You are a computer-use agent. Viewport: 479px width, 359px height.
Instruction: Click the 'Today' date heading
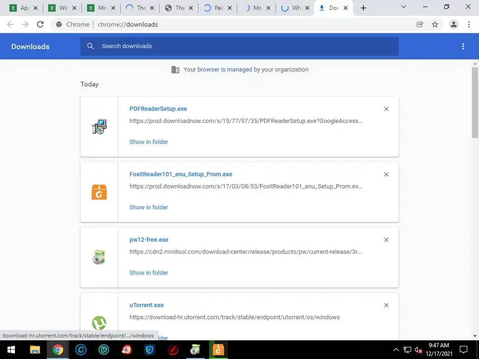89,84
